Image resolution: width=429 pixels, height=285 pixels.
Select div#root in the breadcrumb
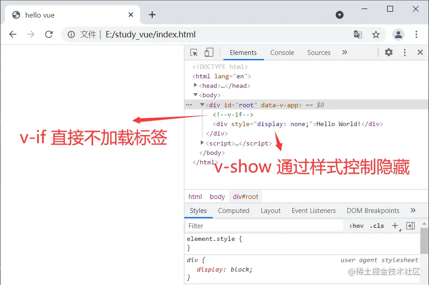[x=245, y=196]
